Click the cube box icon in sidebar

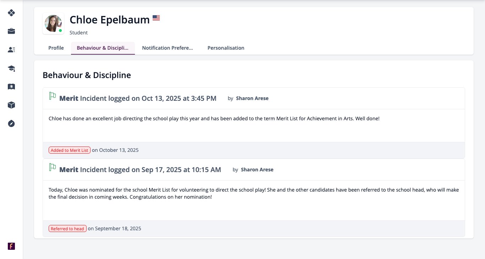click(x=11, y=105)
